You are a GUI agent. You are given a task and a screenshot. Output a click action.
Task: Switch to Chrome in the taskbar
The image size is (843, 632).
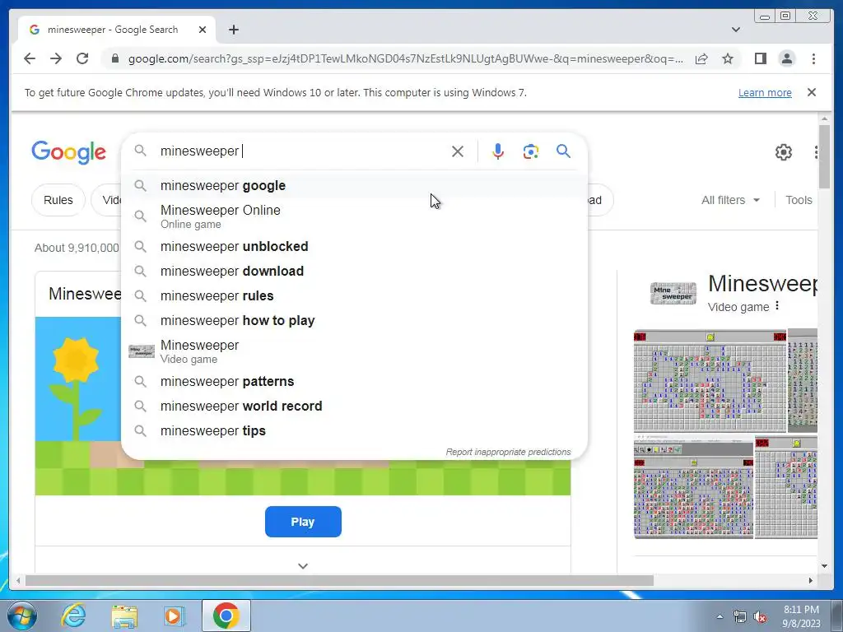[x=226, y=616]
